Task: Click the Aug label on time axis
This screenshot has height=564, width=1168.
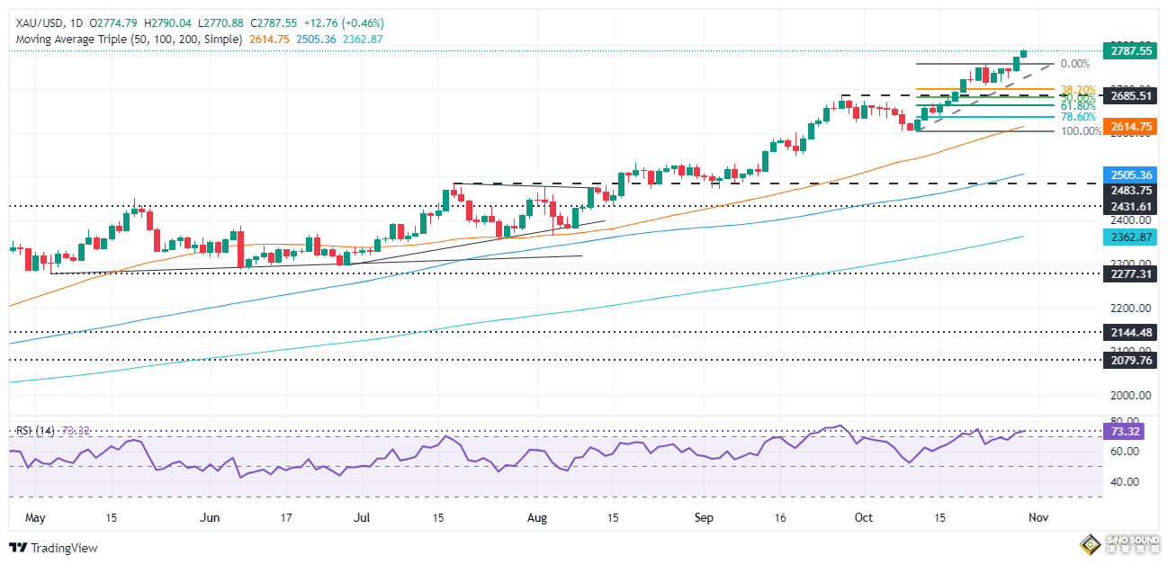Action: pos(536,518)
